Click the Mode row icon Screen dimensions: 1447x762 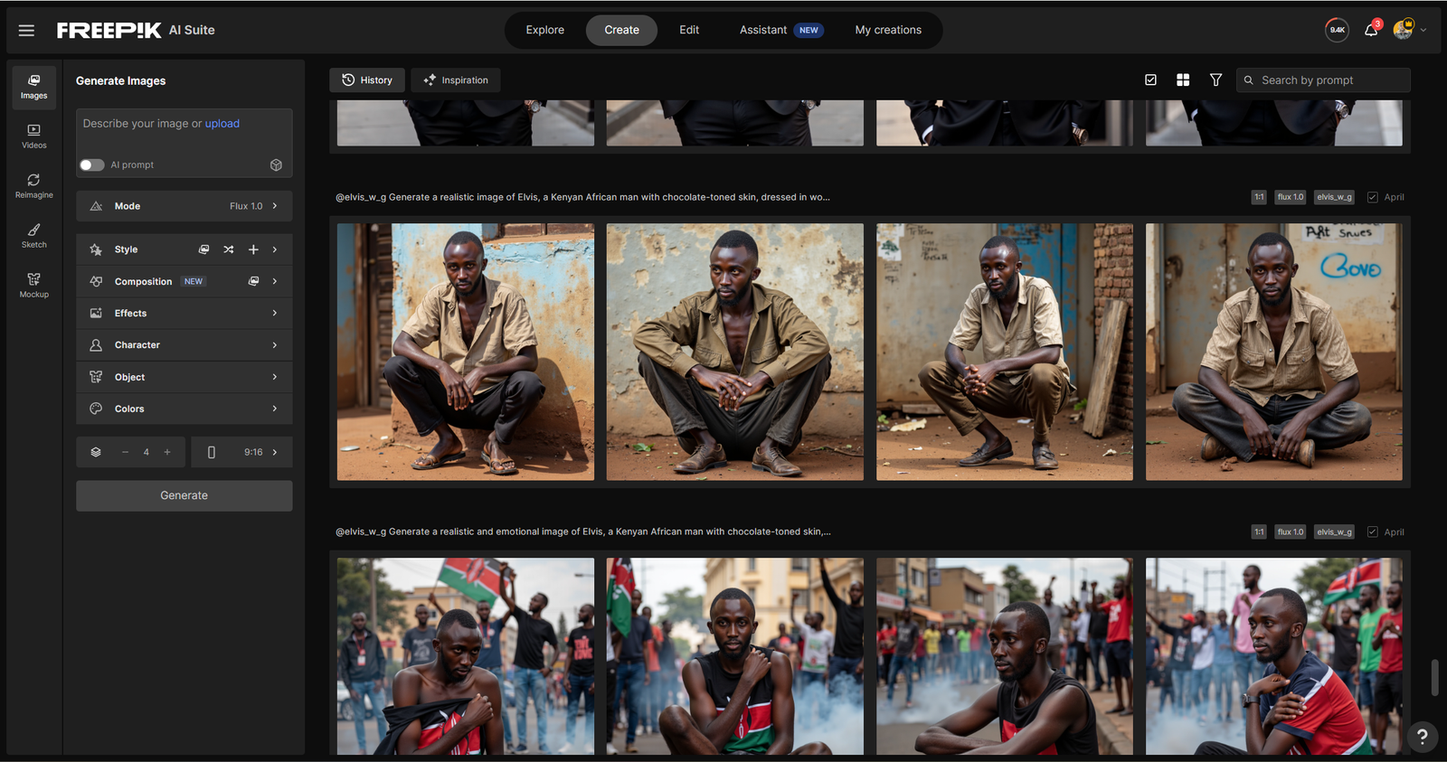96,206
